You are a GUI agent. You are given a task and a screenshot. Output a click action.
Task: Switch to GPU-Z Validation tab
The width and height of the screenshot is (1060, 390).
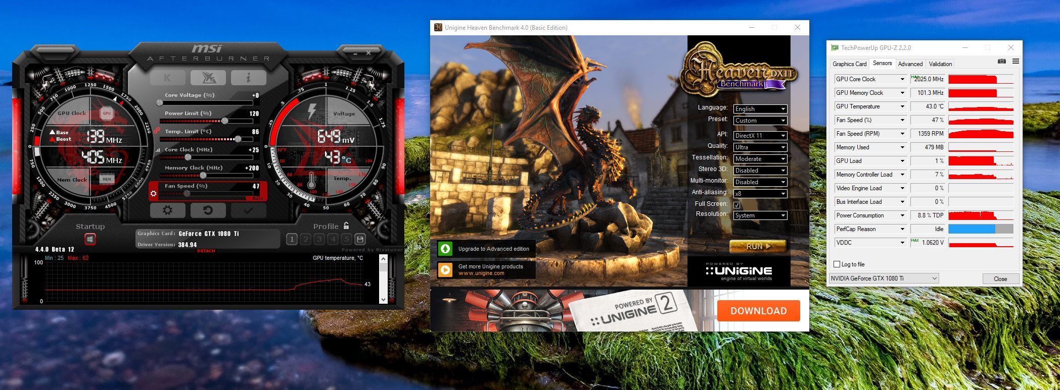940,64
